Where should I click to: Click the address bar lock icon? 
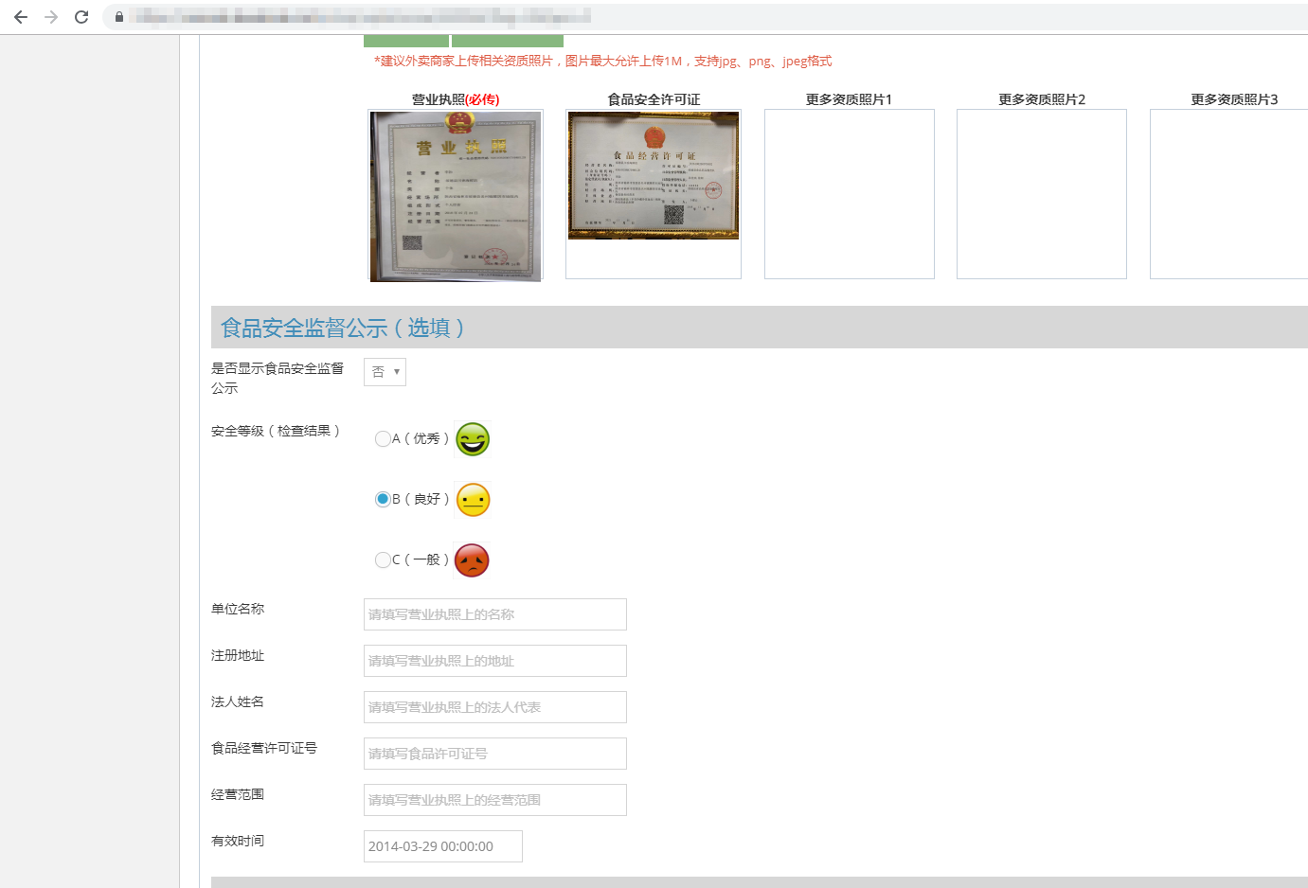pyautogui.click(x=119, y=17)
